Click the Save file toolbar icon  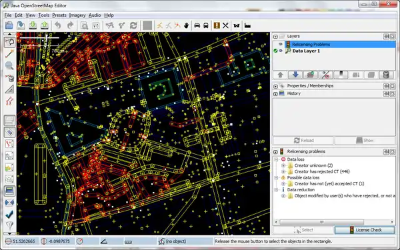(x=21, y=25)
